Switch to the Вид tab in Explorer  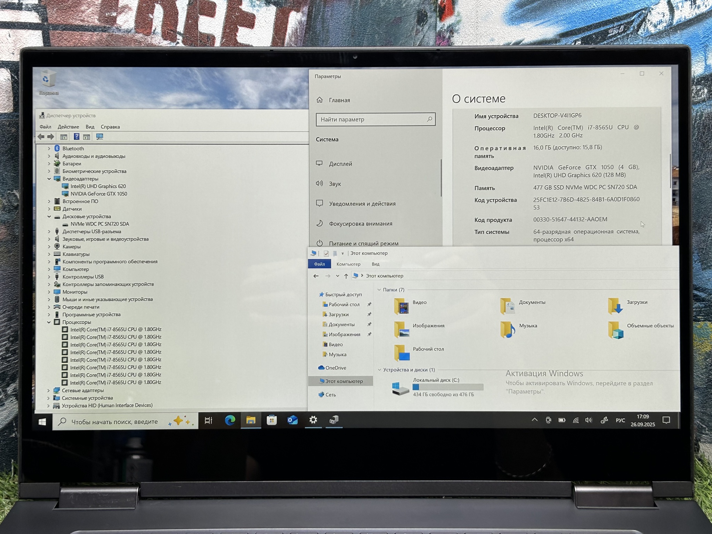coord(375,264)
